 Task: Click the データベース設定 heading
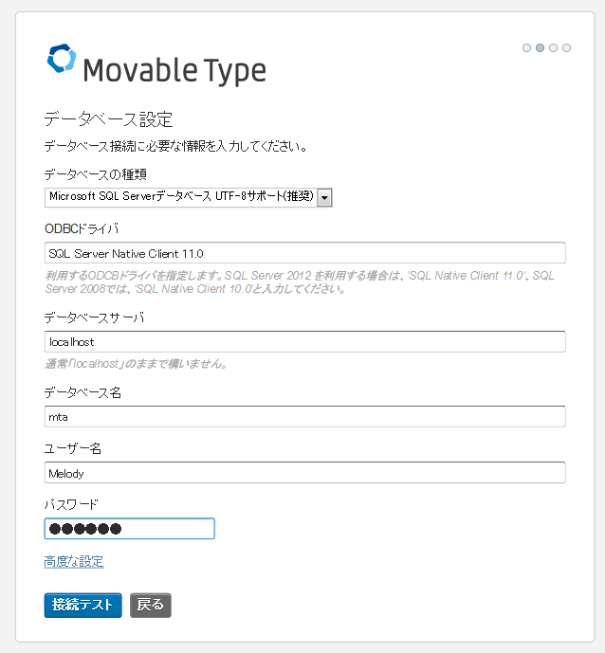pyautogui.click(x=108, y=119)
